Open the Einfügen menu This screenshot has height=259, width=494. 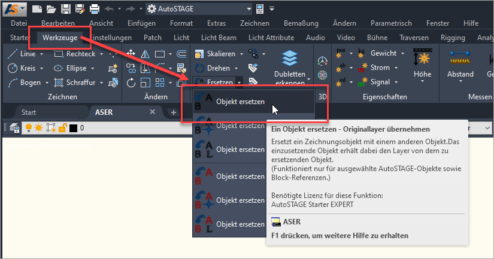(141, 23)
